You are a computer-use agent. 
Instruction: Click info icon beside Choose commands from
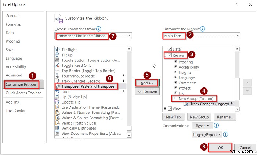pos(98,29)
